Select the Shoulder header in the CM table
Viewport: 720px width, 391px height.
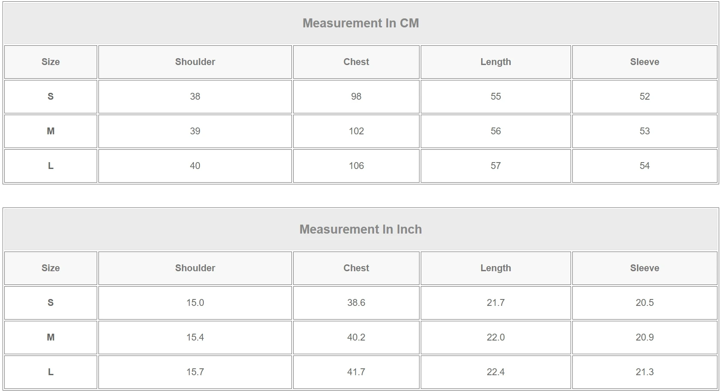(x=195, y=62)
